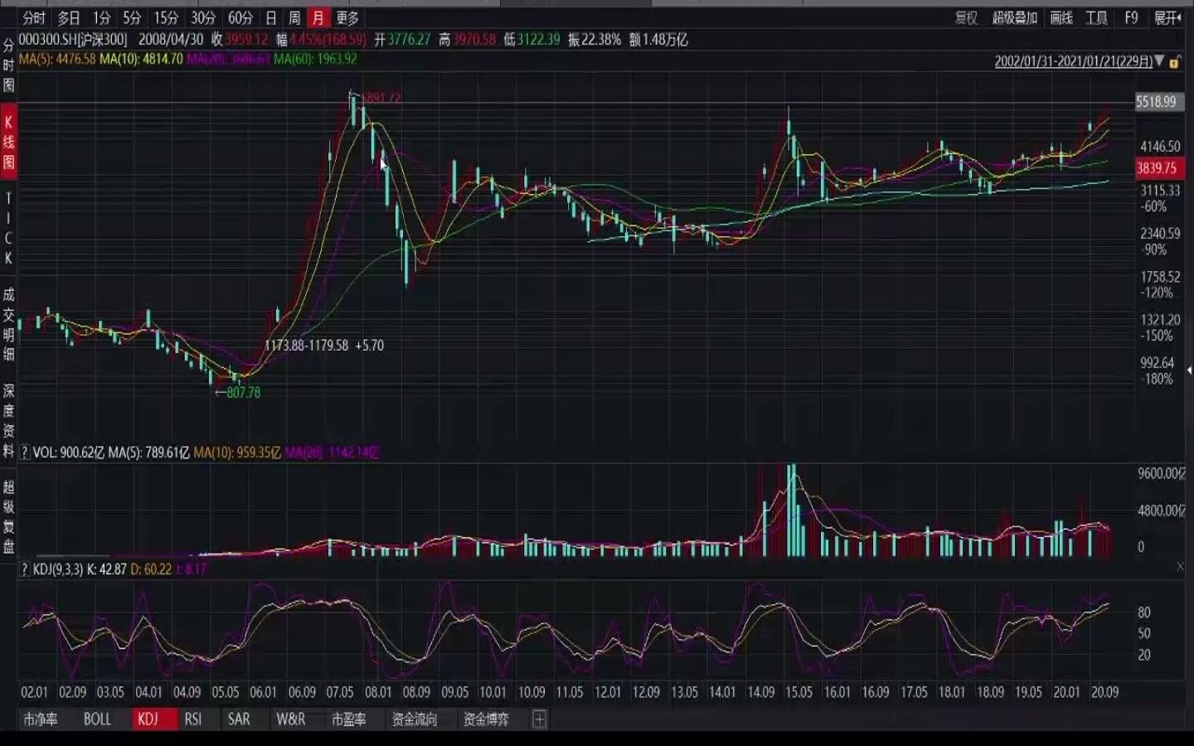This screenshot has width=1194, height=746.
Task: Switch indicator to 市盈率
Action: click(348, 719)
